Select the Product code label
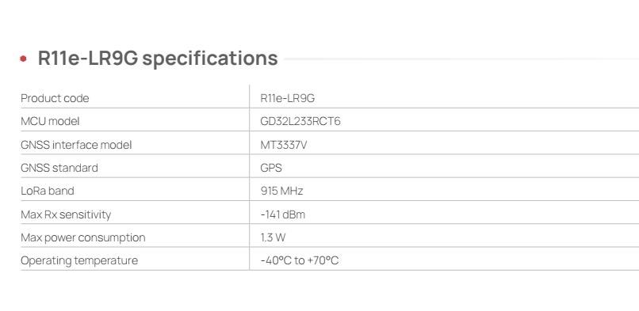 point(55,98)
